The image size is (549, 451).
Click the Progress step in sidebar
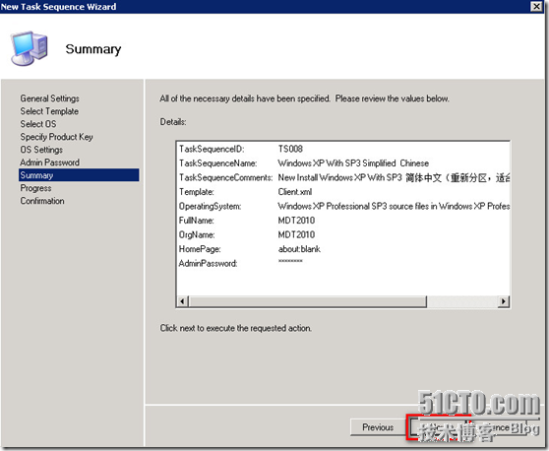[x=35, y=188]
